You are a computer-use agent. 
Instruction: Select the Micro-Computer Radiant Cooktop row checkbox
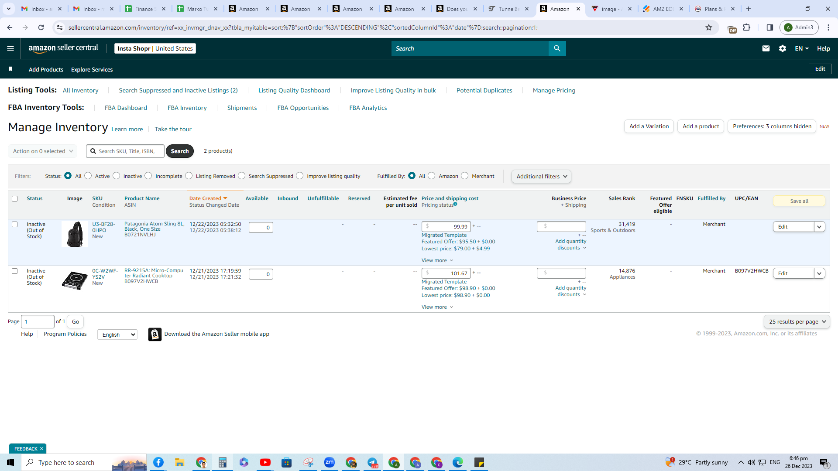click(x=14, y=271)
